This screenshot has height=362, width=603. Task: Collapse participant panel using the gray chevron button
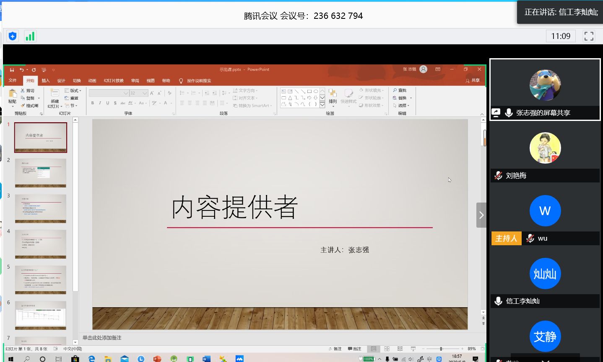(x=481, y=215)
